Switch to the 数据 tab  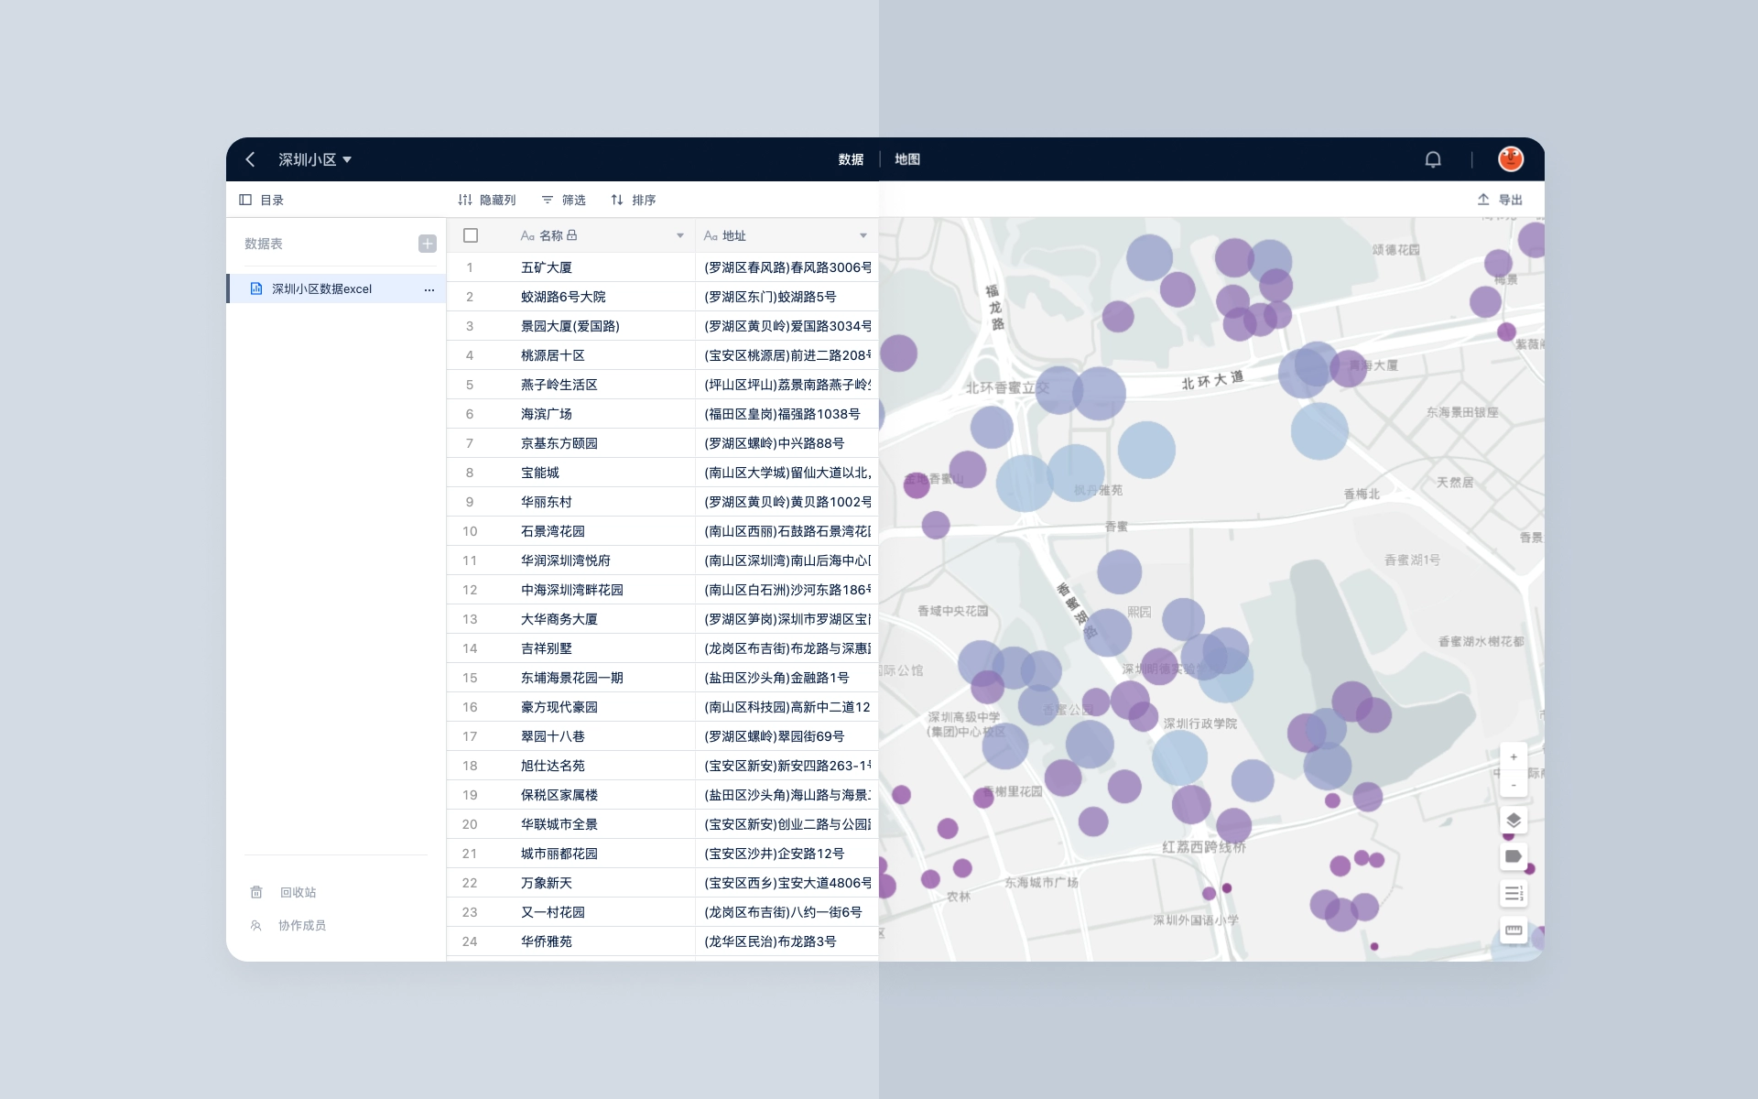[851, 159]
